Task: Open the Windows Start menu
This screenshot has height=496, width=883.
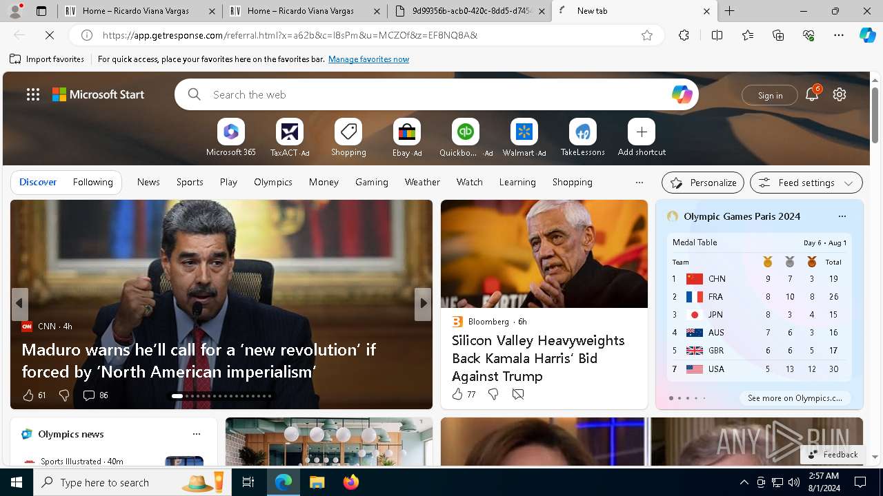Action: pos(17,482)
